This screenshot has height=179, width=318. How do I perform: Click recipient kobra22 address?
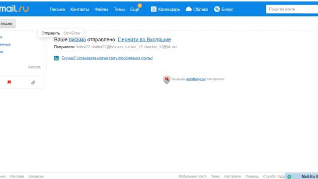(100, 47)
